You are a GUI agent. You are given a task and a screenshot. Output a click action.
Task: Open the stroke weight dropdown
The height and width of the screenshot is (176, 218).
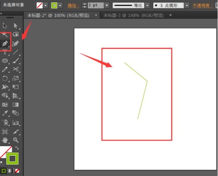pos(107,5)
